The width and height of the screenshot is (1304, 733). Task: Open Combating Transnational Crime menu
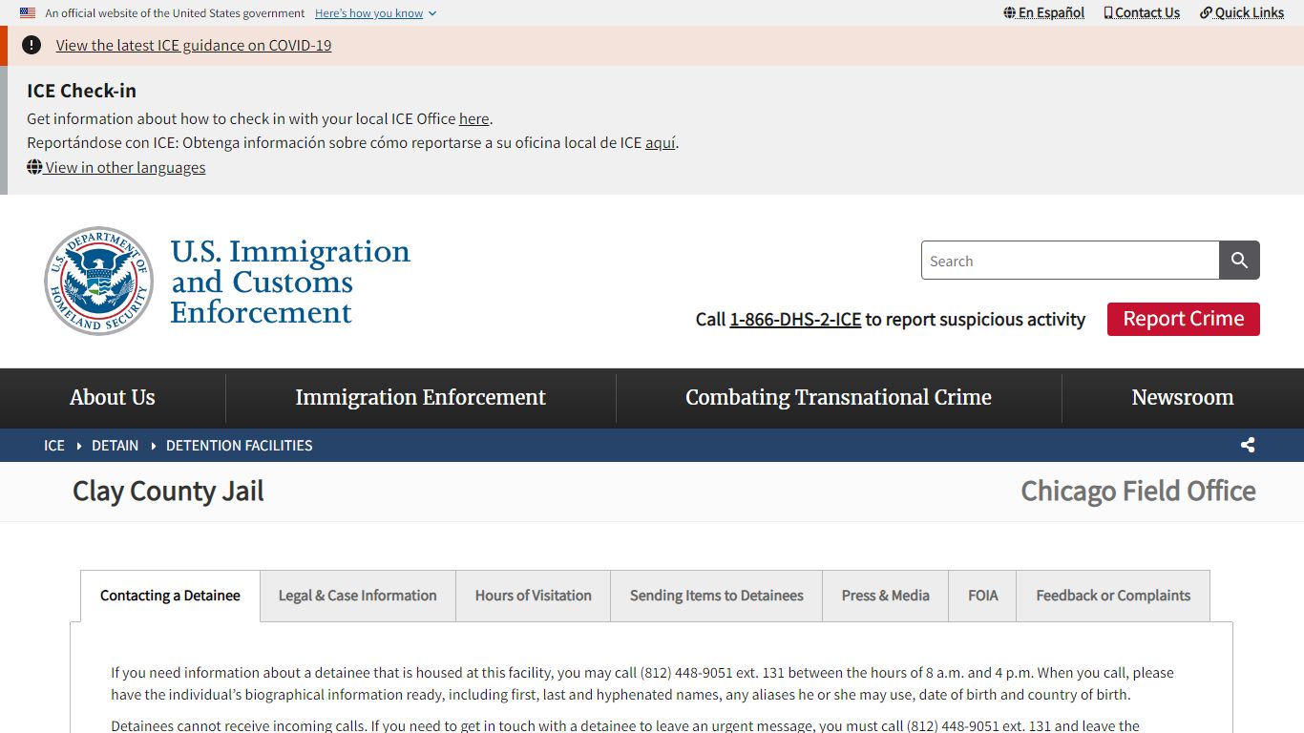click(839, 397)
